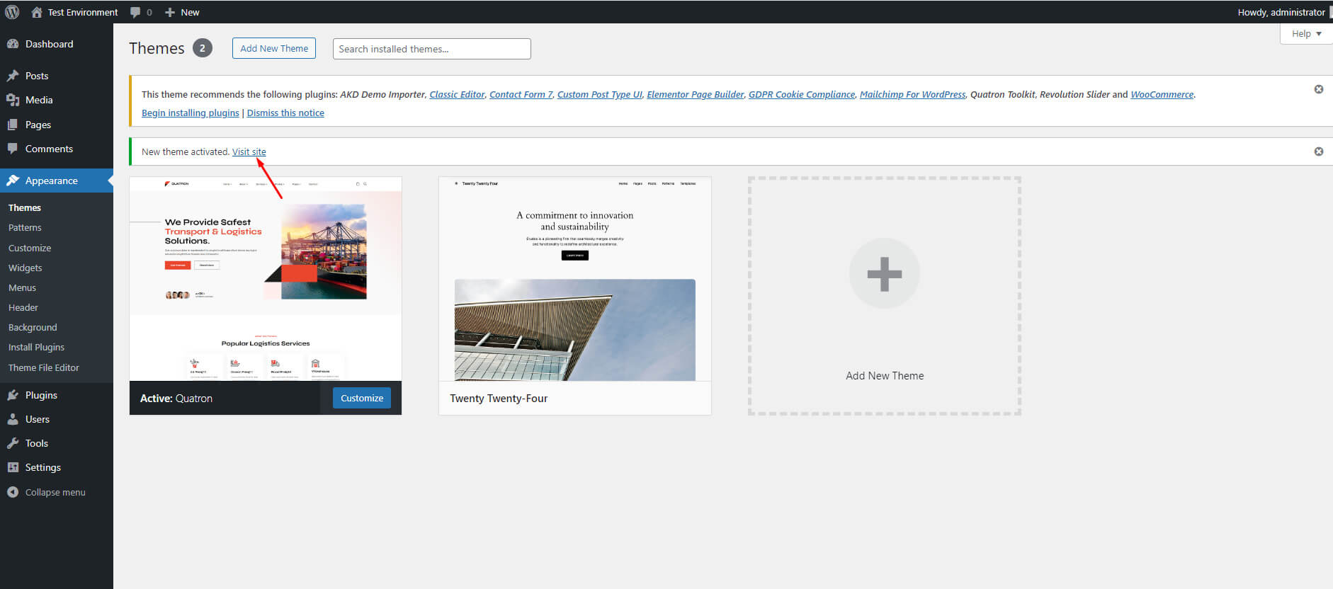Click the Visit site link
Image resolution: width=1333 pixels, height=589 pixels.
point(249,151)
